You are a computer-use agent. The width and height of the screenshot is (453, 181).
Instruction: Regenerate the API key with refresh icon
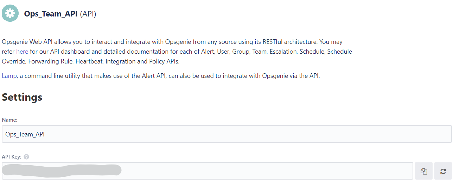click(443, 171)
